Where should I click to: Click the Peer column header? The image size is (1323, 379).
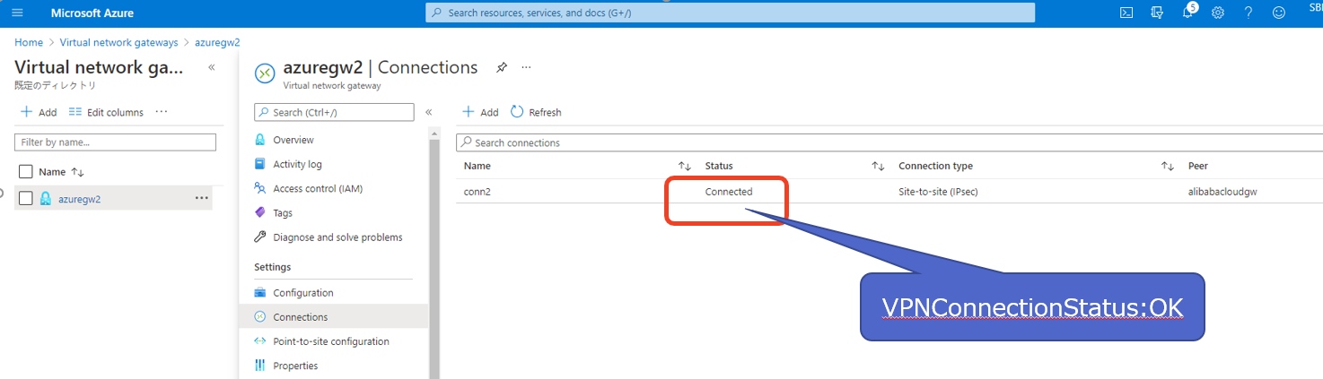(1198, 166)
